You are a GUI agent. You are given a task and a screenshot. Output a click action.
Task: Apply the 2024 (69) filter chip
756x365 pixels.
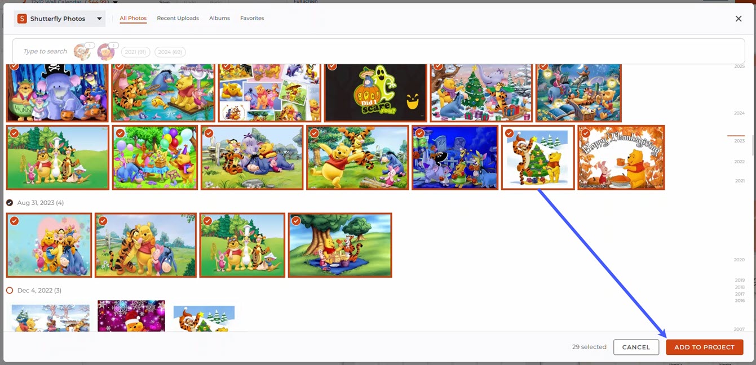(x=170, y=52)
